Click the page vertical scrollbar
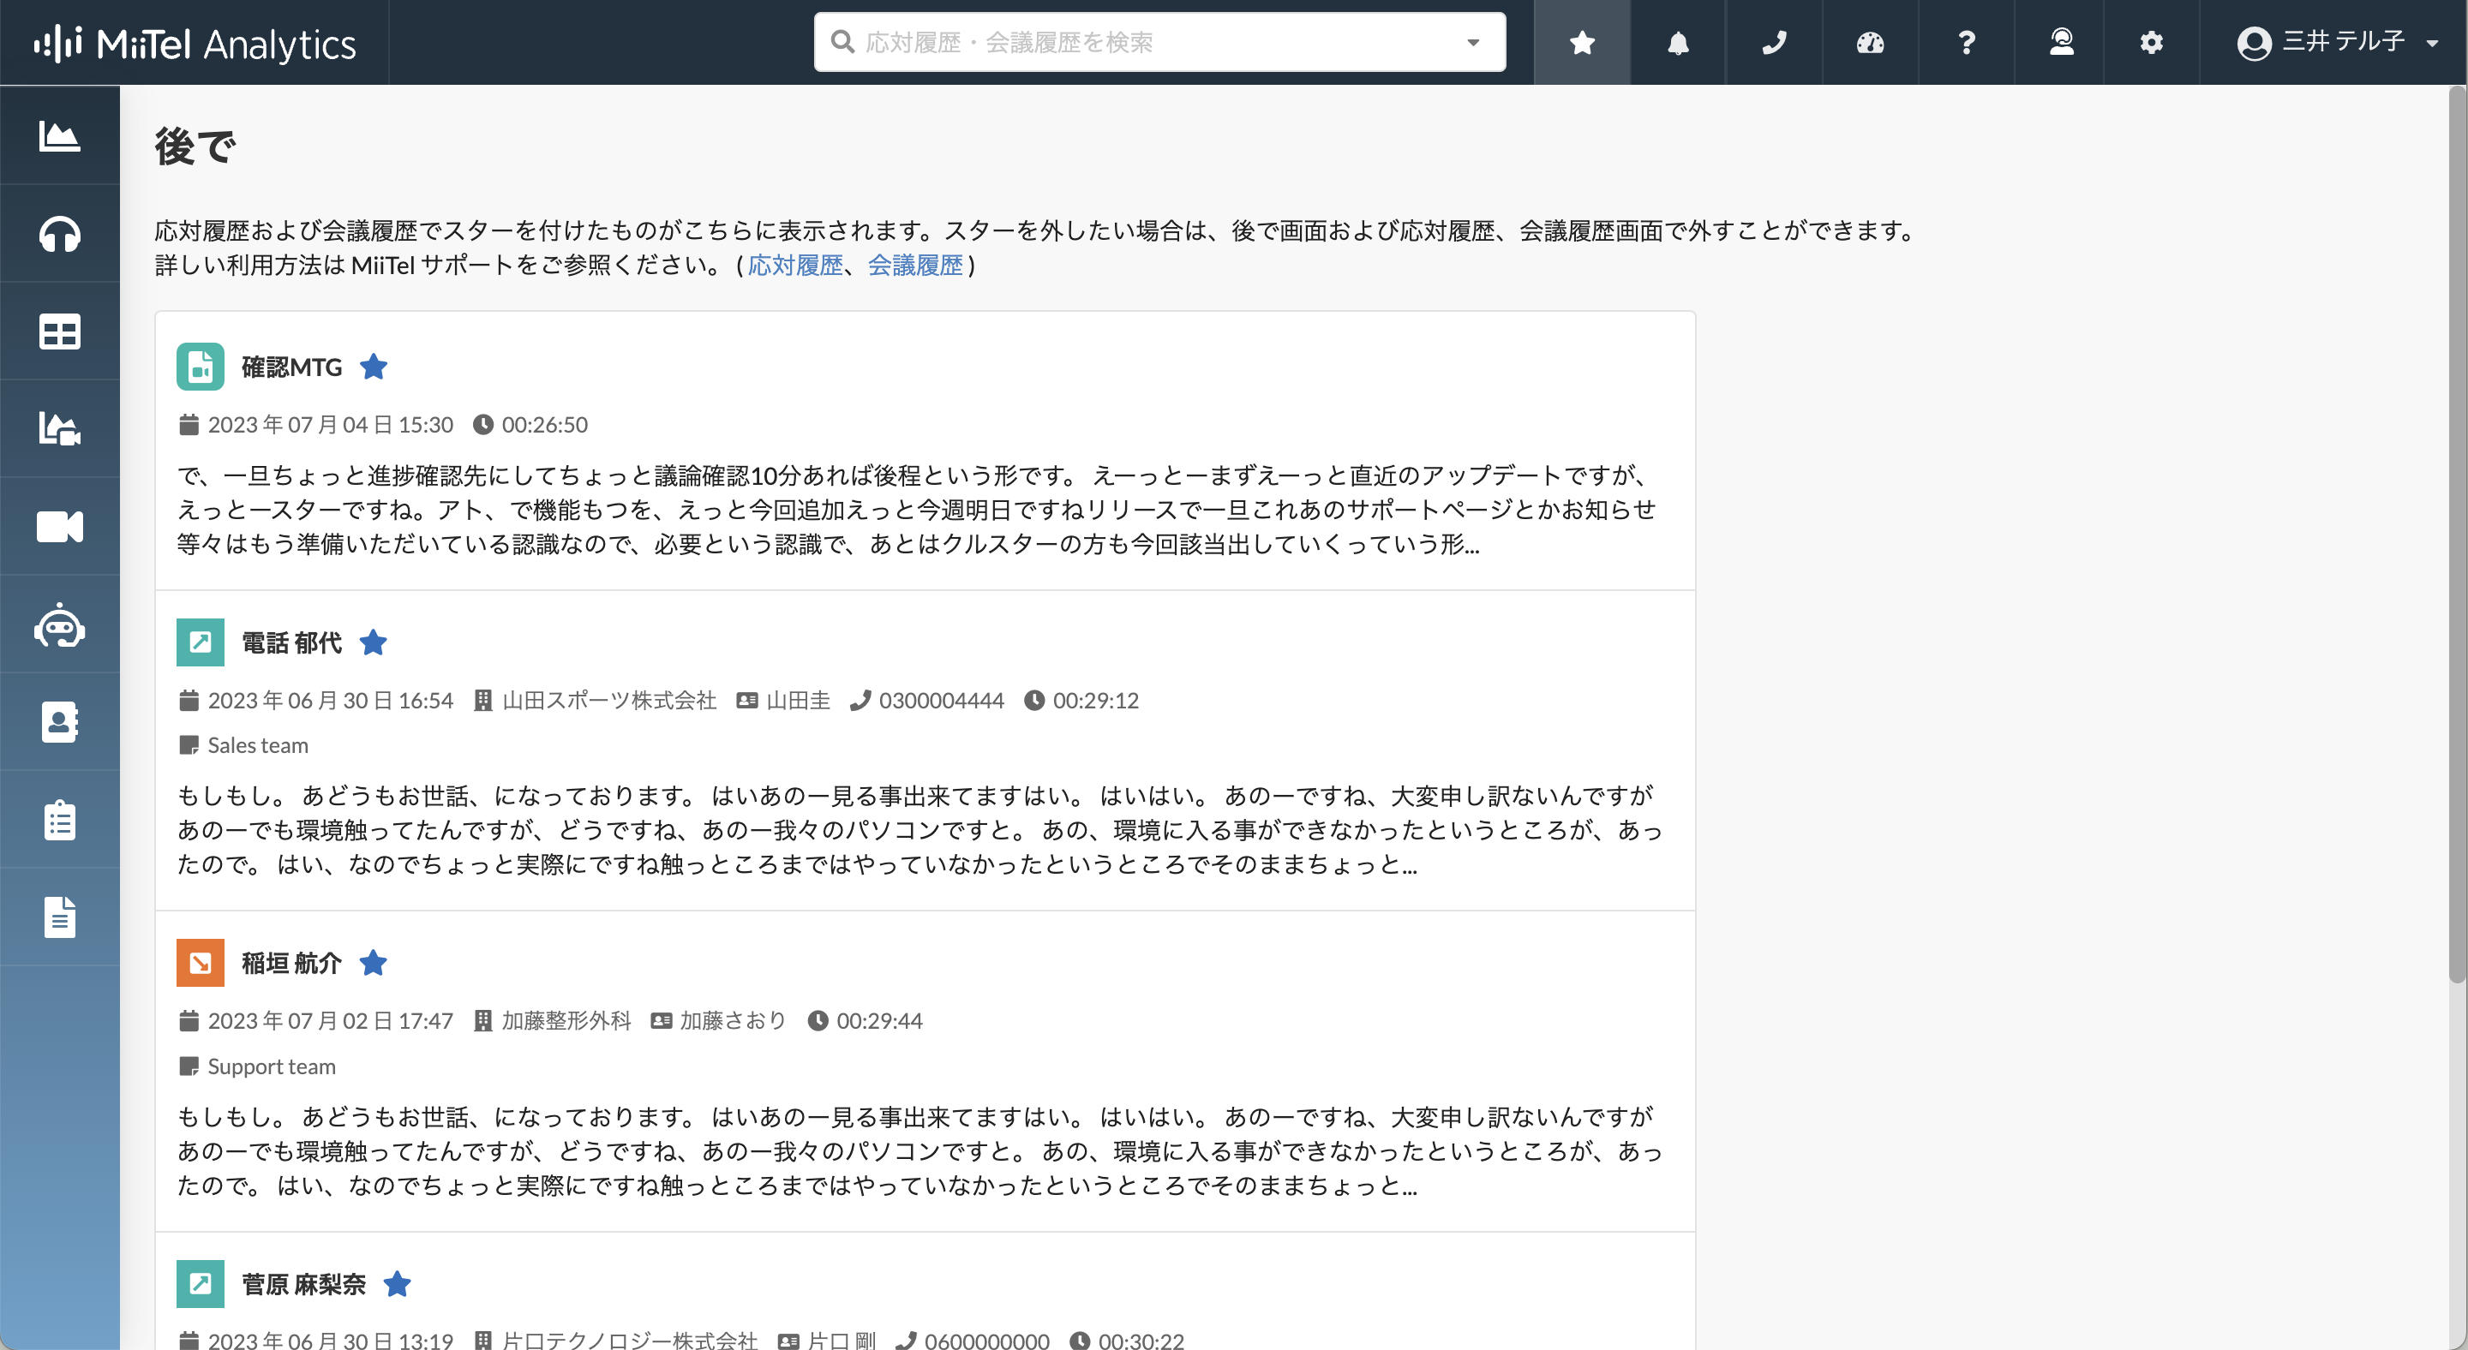Screen dimensions: 2468x1350 (x=2457, y=535)
